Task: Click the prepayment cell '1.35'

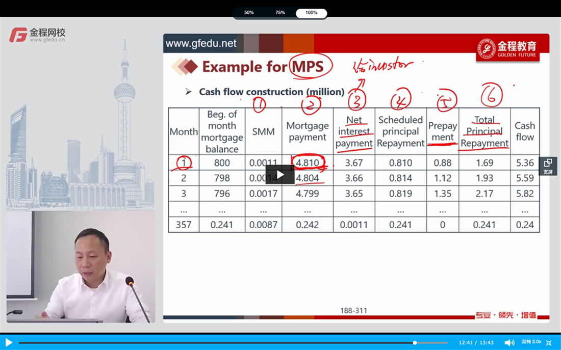Action: [x=443, y=194]
